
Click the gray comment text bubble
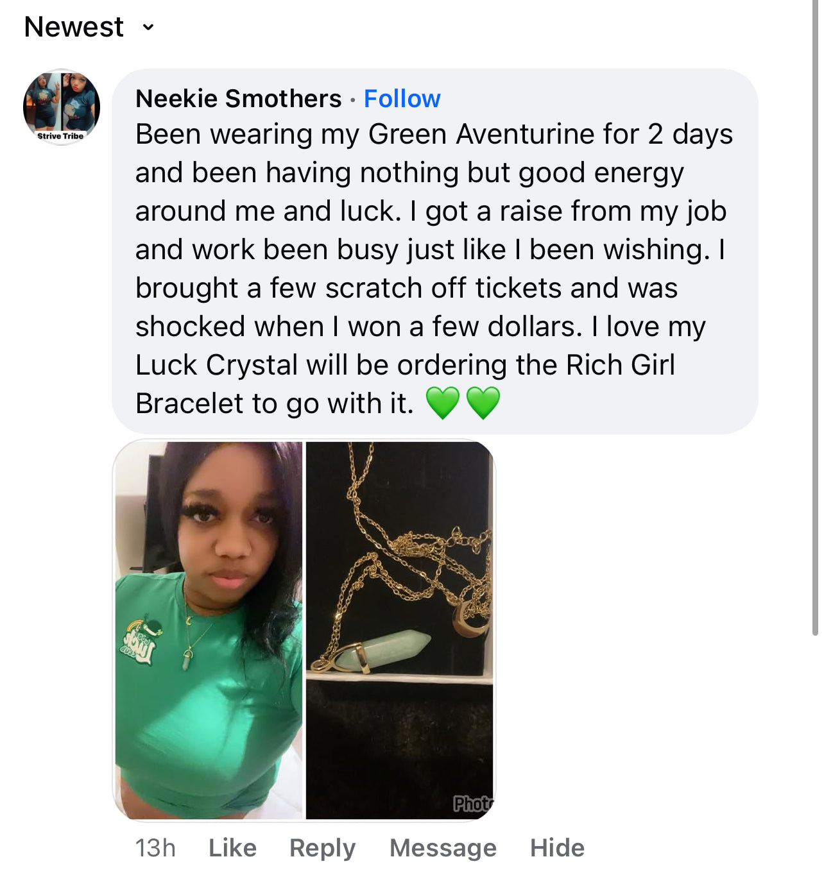(x=434, y=250)
